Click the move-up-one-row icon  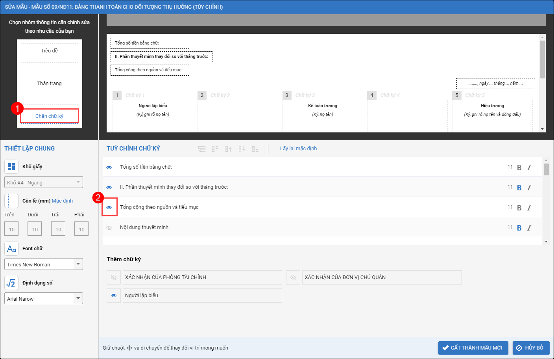pos(228,149)
